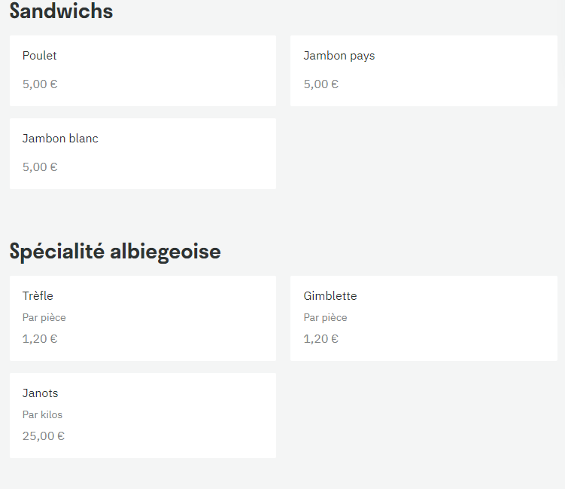The height and width of the screenshot is (489, 565).
Task: Click the Poulet item name
Action: tap(40, 56)
